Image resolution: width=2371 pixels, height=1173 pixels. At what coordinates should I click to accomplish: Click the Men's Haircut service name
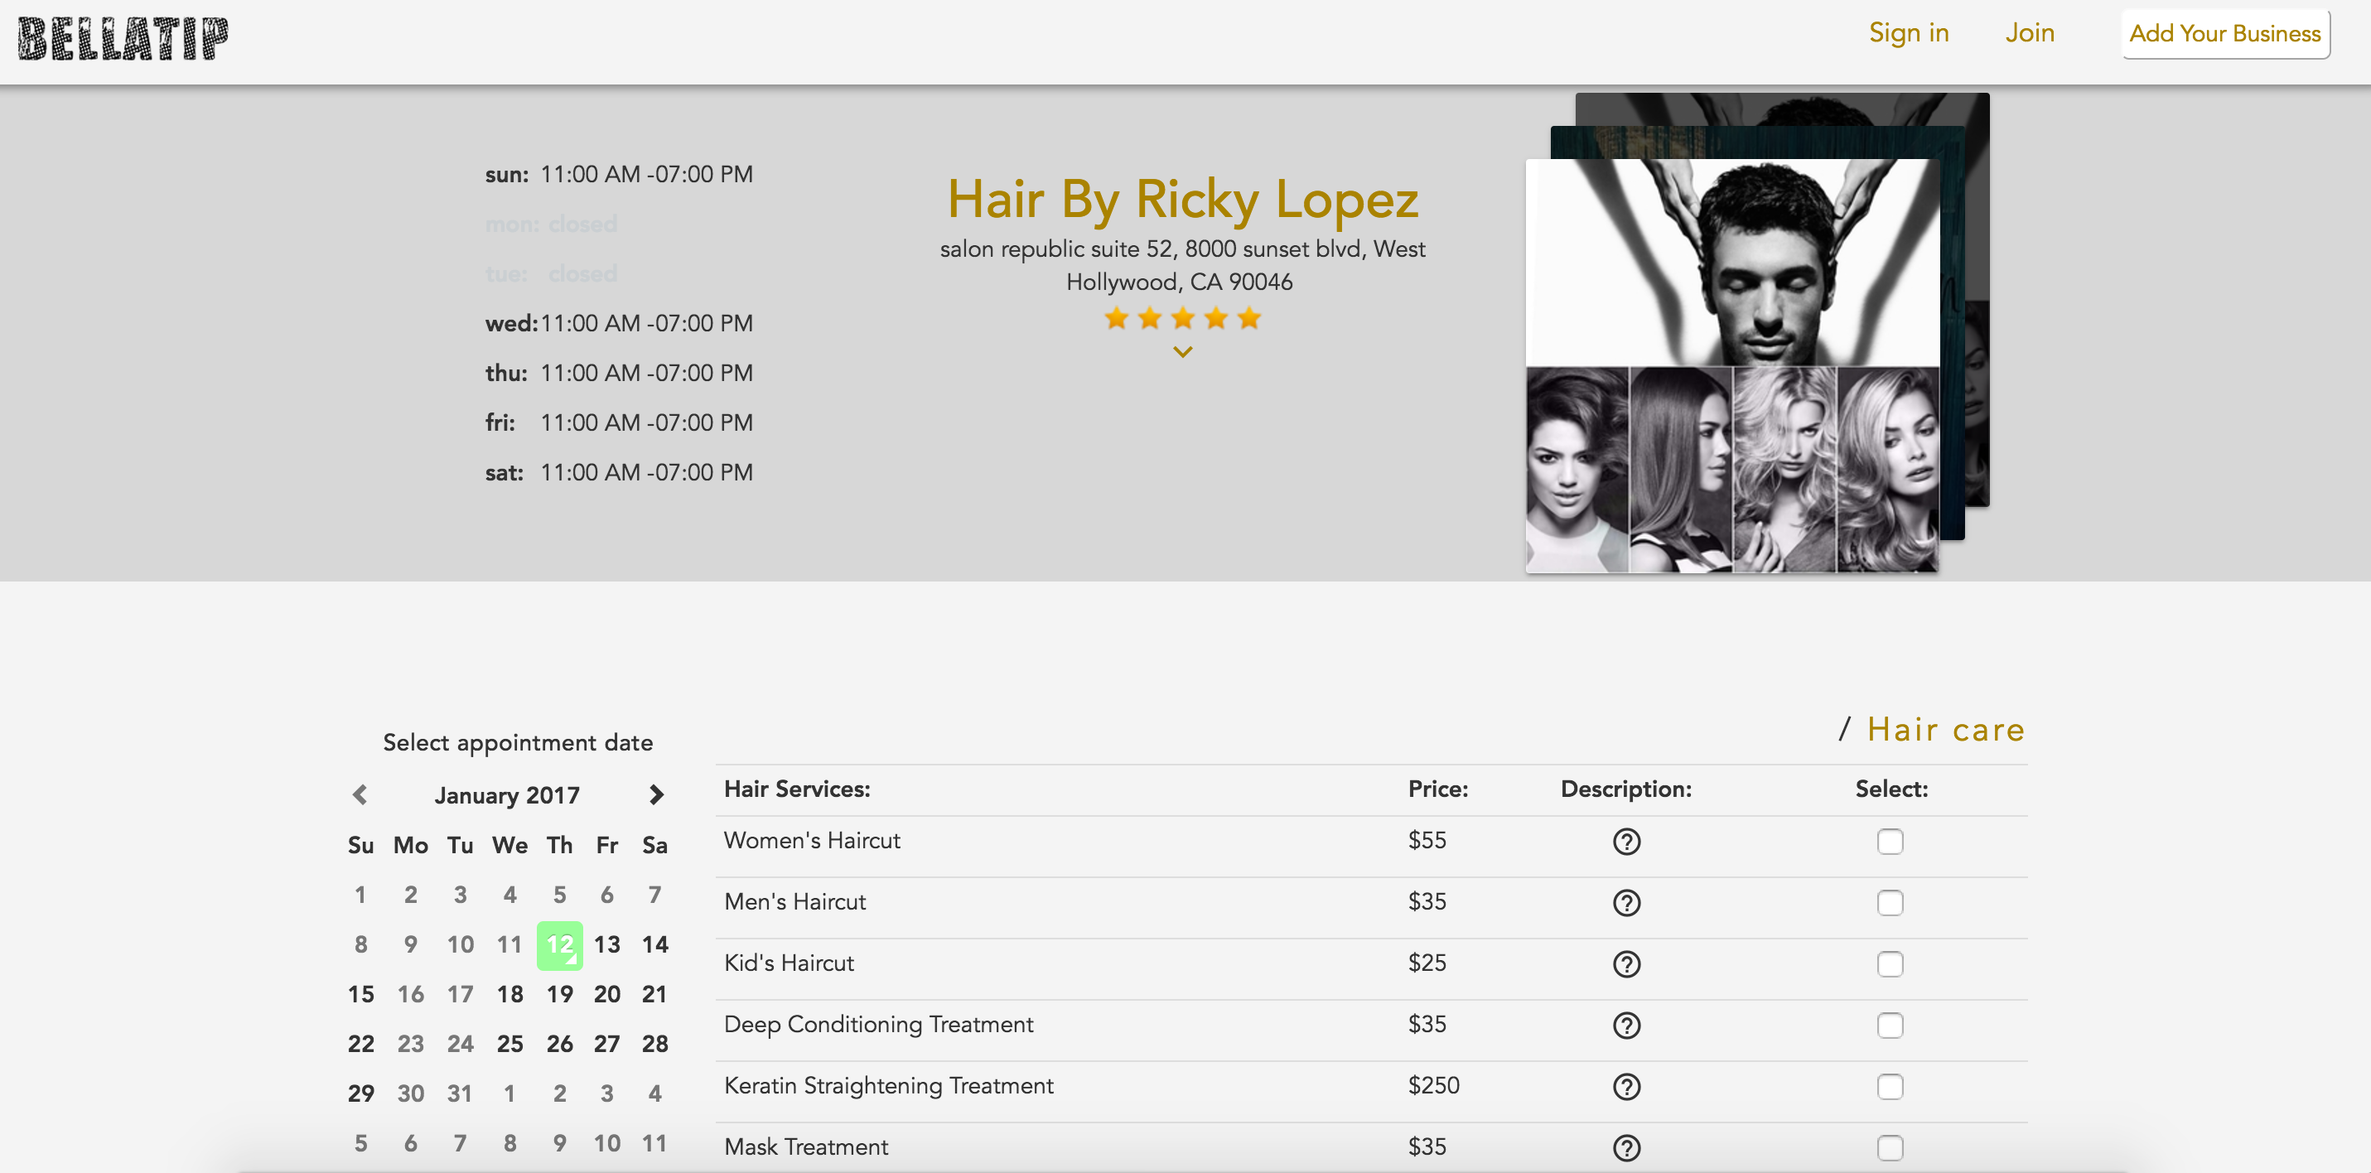click(795, 902)
